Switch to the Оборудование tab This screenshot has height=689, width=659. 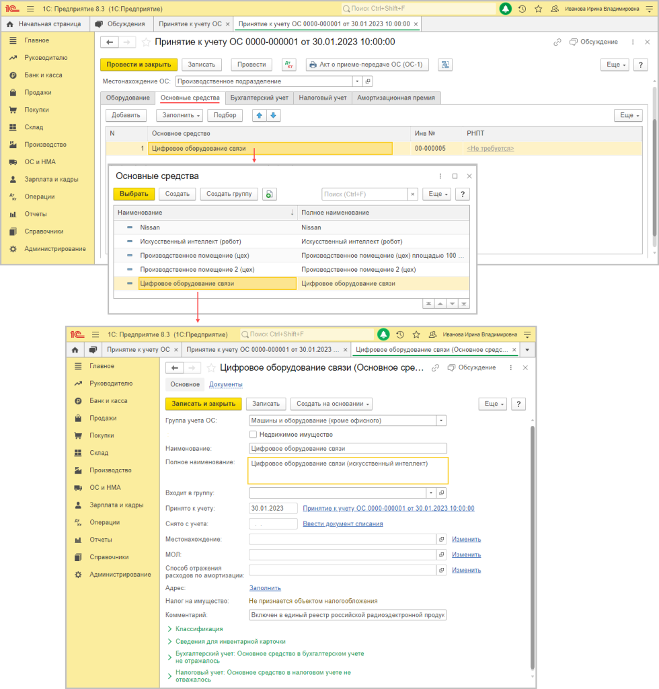128,98
